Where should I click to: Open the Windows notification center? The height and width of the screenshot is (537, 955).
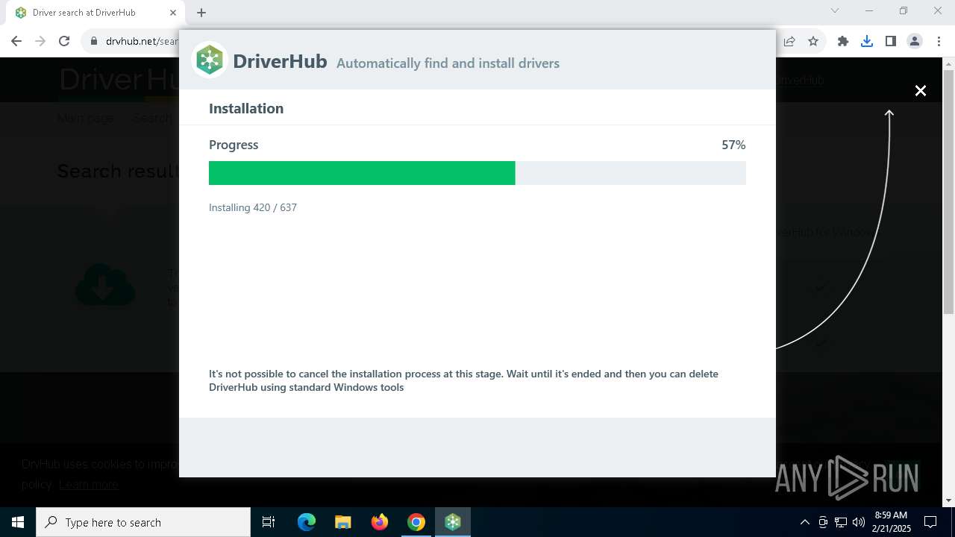click(930, 522)
